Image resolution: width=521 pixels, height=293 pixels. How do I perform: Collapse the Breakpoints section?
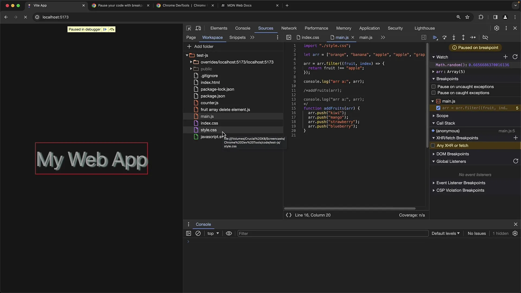[433, 79]
